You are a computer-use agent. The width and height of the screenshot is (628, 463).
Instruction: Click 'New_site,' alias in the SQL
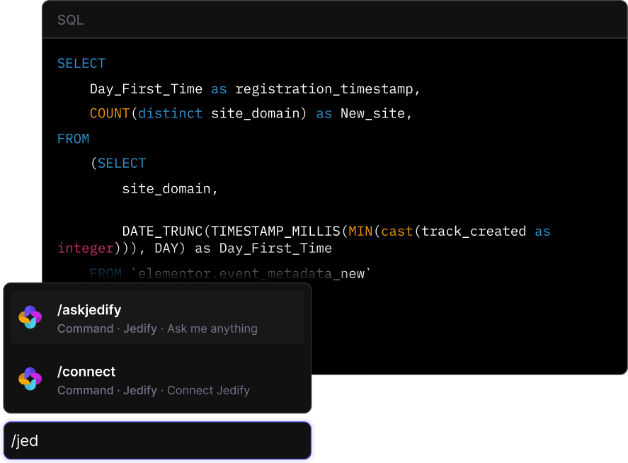tap(376, 114)
